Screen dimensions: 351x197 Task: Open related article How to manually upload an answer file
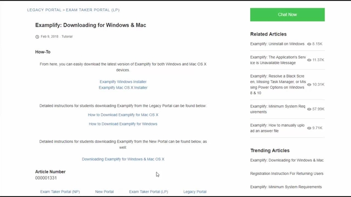pos(277,128)
